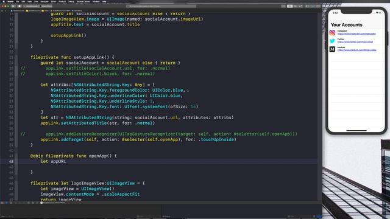Open the Find menu
Image resolution: width=390 pixels, height=219 pixels.
point(36,1)
